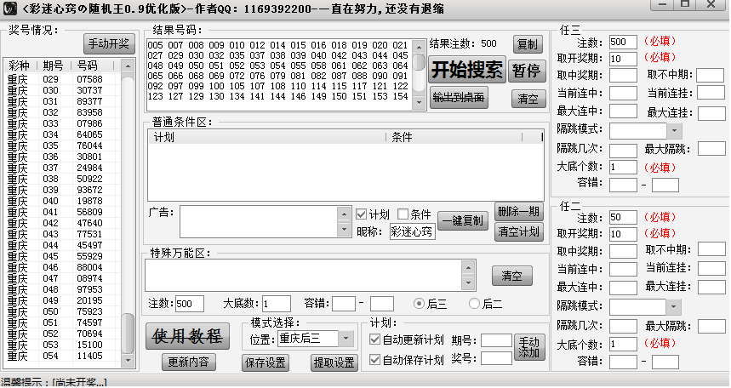Click 一键复制 button

pos(463,221)
